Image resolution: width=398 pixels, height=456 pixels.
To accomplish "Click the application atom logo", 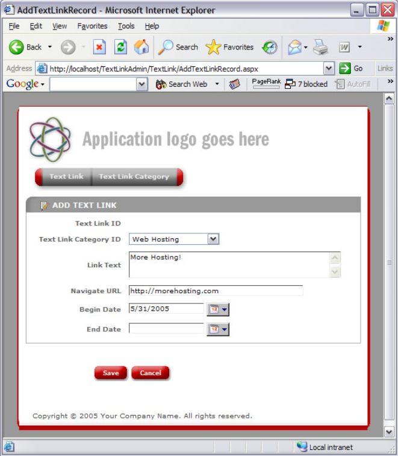I will [x=50, y=139].
